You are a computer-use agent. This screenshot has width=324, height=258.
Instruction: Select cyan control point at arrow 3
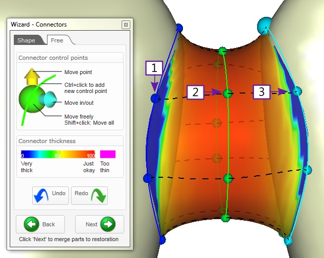[x=297, y=91]
